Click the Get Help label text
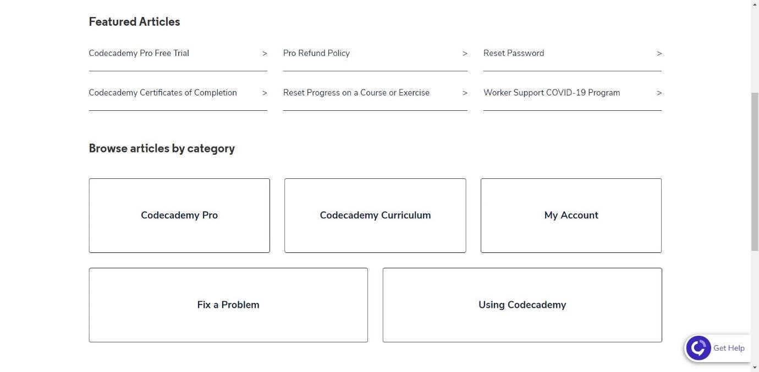The height and width of the screenshot is (372, 759). tap(729, 348)
